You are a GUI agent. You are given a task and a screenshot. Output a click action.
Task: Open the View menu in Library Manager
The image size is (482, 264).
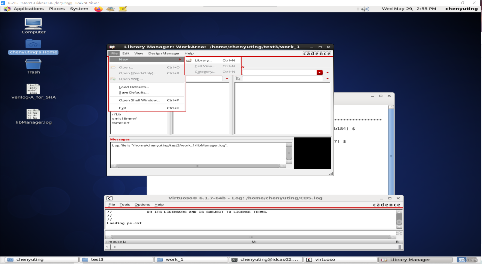click(x=139, y=53)
